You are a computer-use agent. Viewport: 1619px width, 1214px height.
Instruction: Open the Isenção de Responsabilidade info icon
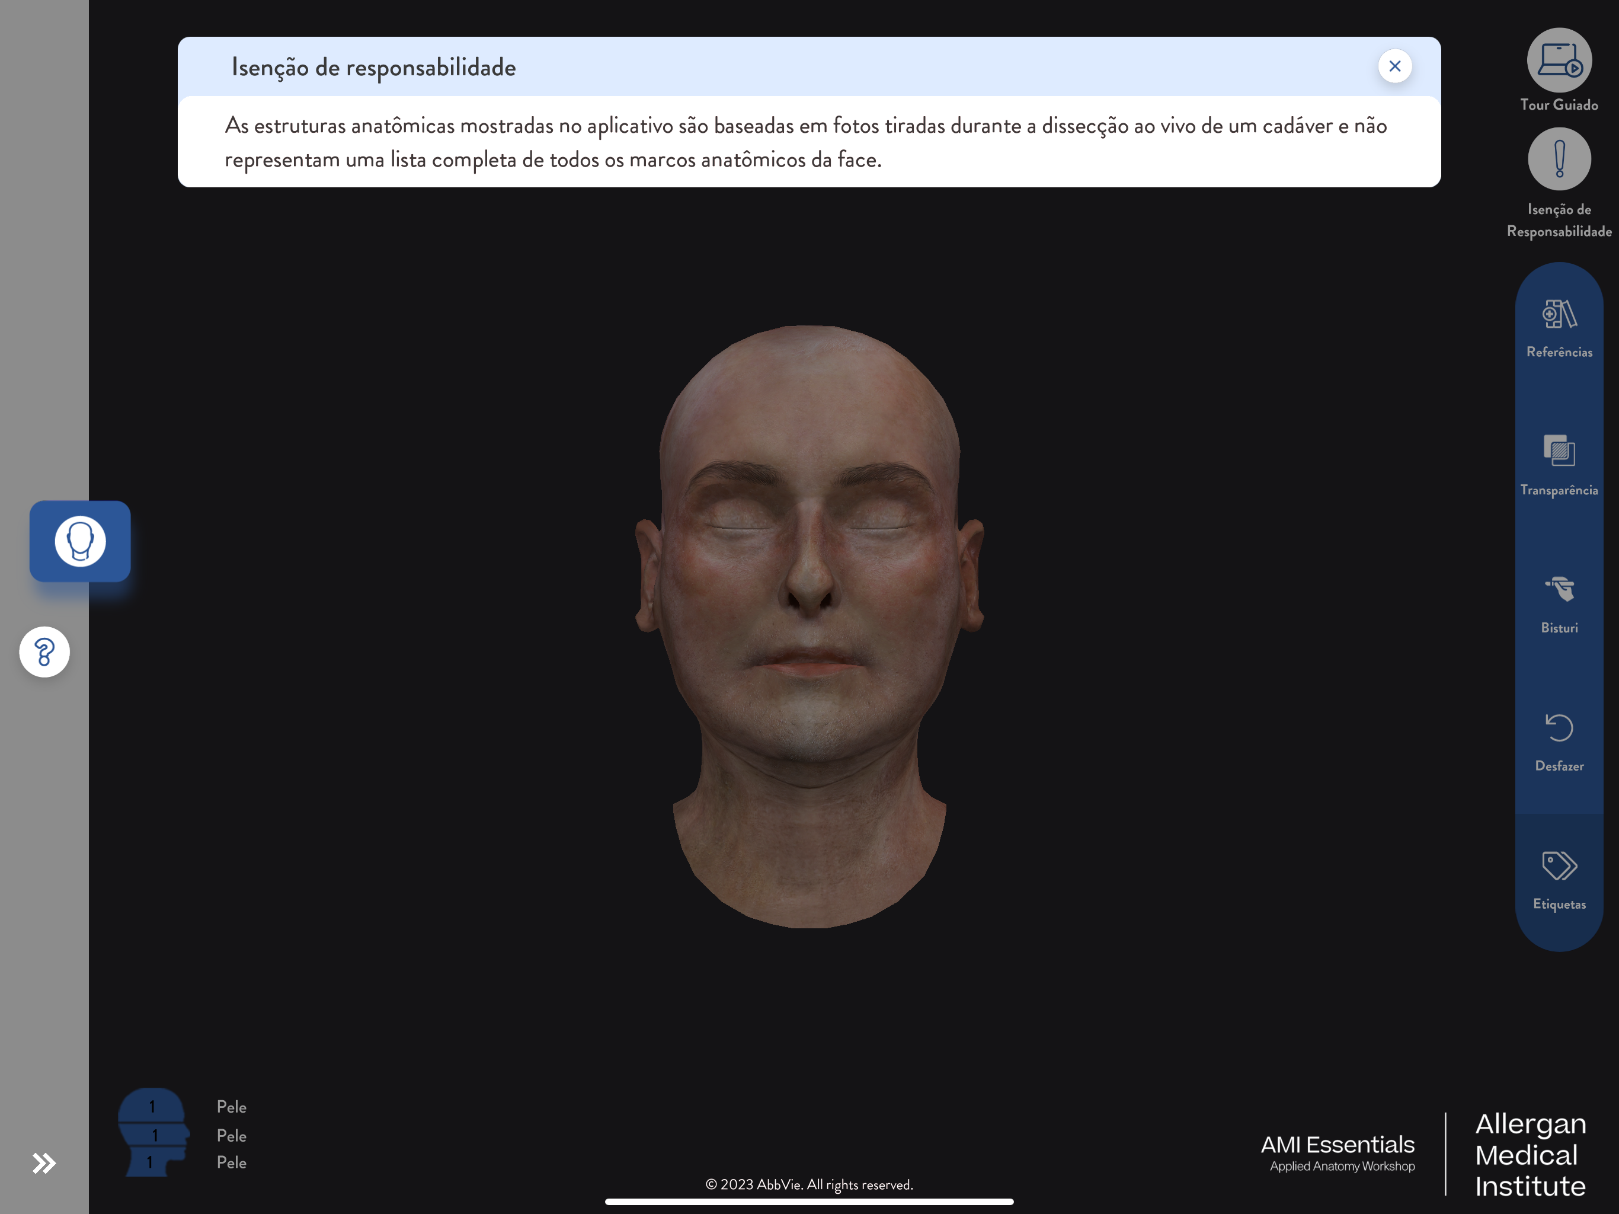tap(1559, 159)
